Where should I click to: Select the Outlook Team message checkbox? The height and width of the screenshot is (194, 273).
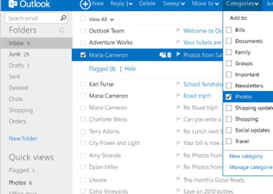[83, 31]
